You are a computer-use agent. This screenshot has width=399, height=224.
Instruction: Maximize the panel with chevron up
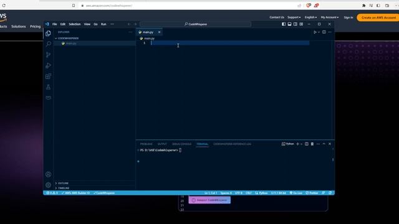(324, 144)
